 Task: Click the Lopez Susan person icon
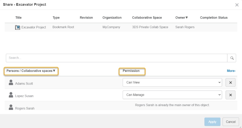11,95
